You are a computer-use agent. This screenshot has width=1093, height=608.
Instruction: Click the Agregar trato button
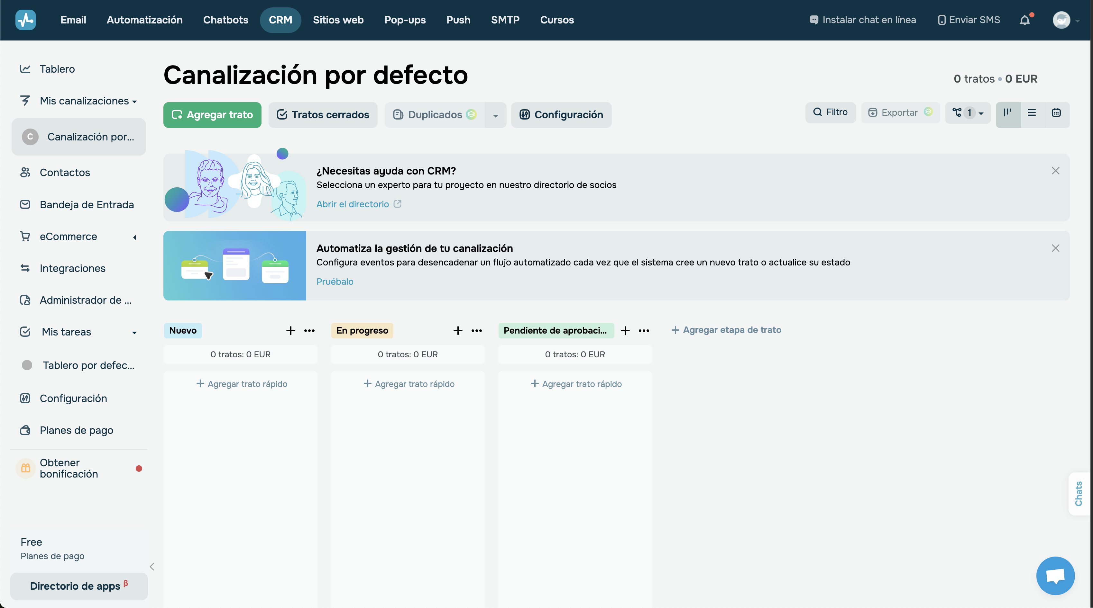click(212, 115)
